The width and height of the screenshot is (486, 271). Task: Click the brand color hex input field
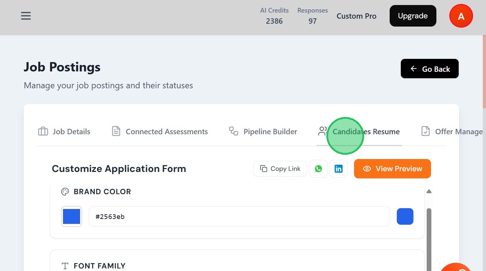[x=239, y=216]
